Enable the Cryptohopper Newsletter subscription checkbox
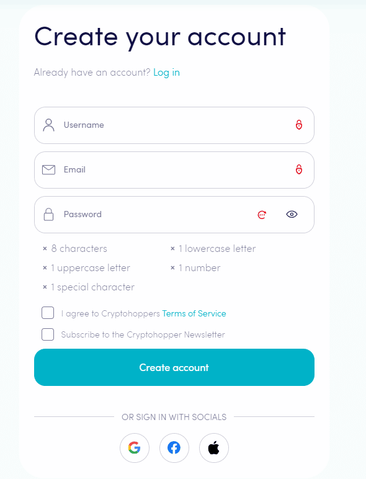 [48, 334]
